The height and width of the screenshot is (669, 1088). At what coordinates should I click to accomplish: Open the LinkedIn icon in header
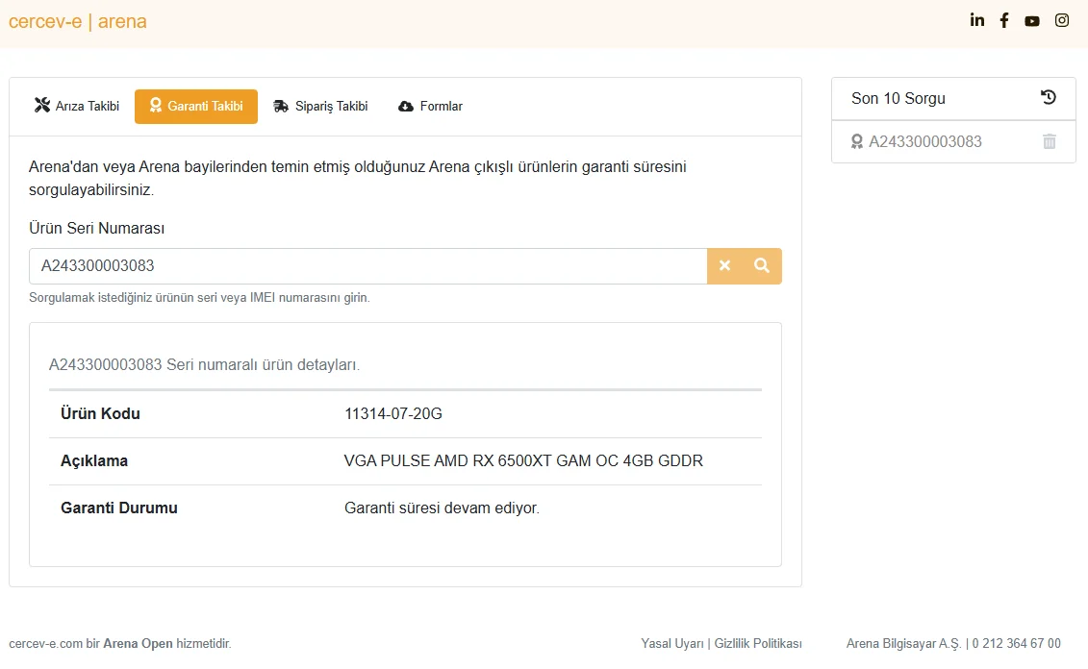(977, 20)
